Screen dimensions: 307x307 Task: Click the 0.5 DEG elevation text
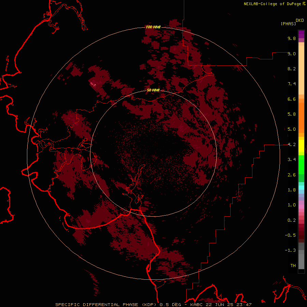click(170, 305)
